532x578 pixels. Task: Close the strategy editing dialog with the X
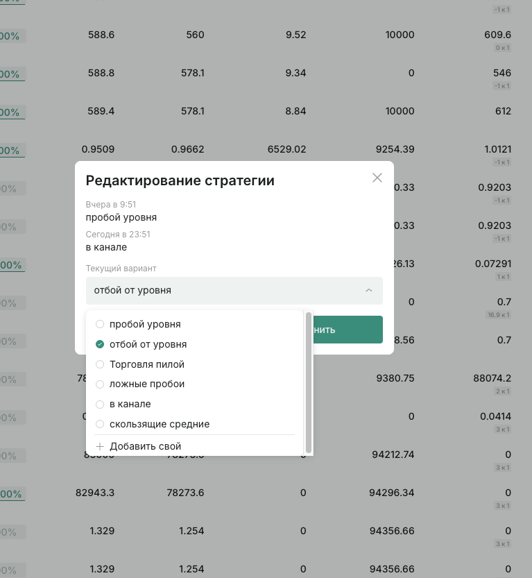377,178
